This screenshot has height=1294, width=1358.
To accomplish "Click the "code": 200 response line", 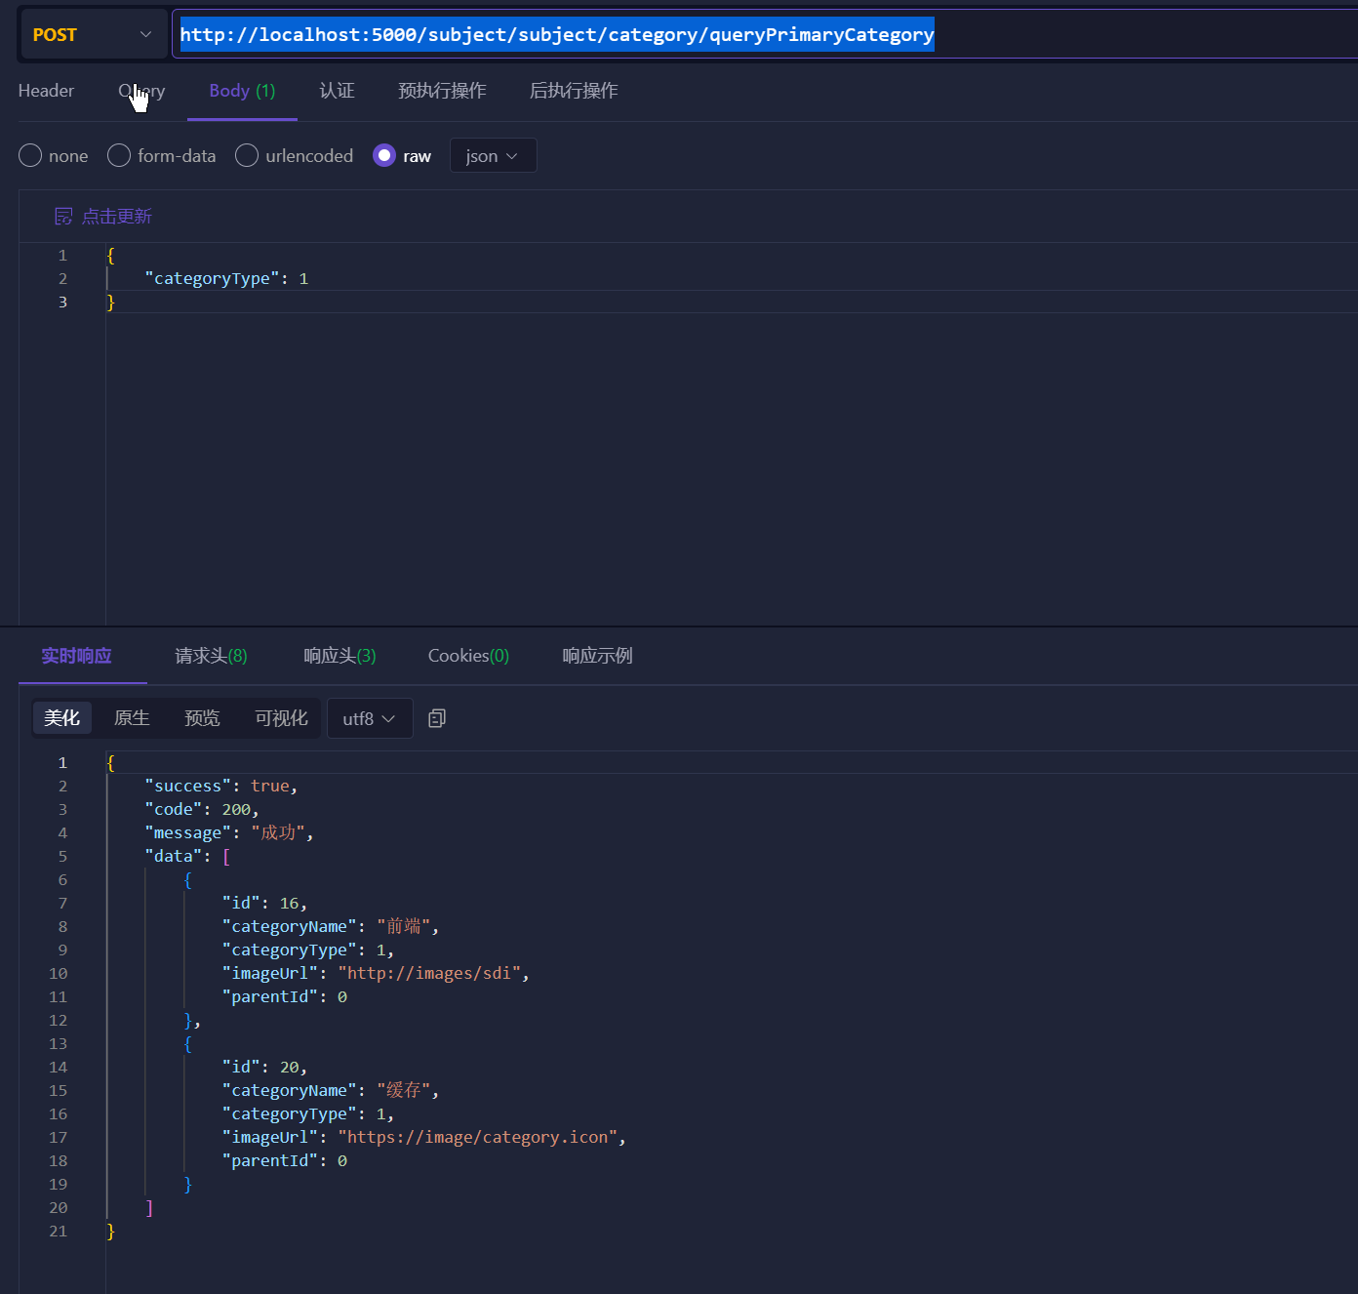I will [202, 809].
